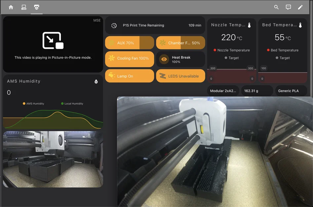313x207 pixels.
Task: Open P1S Print Time Remaining row
Action: click(x=155, y=26)
